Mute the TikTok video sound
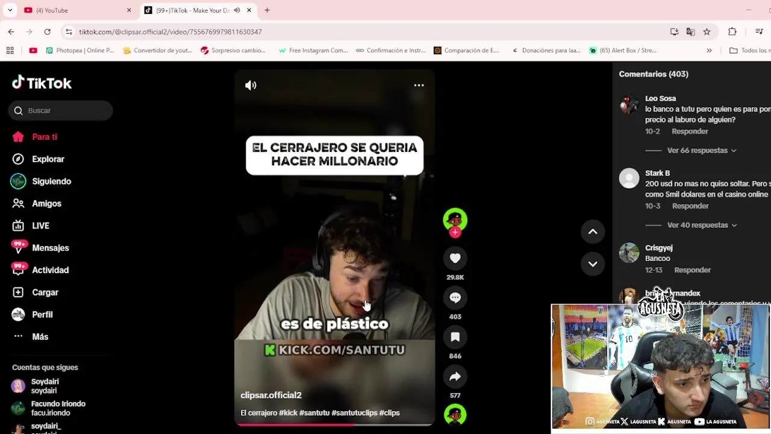 click(251, 85)
